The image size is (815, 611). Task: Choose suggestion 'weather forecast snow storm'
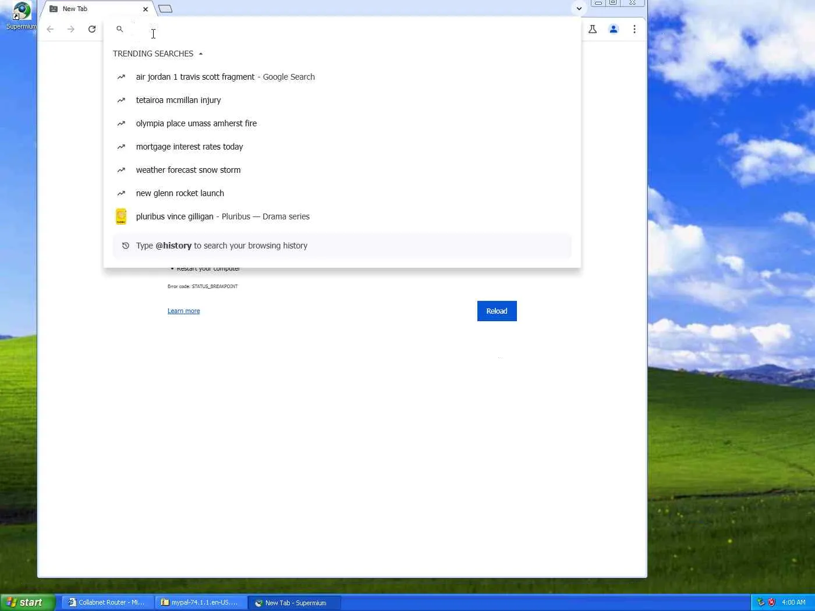coord(342,170)
